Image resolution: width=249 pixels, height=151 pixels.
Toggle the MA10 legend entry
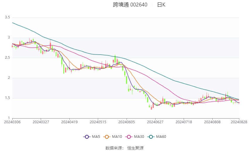point(112,137)
